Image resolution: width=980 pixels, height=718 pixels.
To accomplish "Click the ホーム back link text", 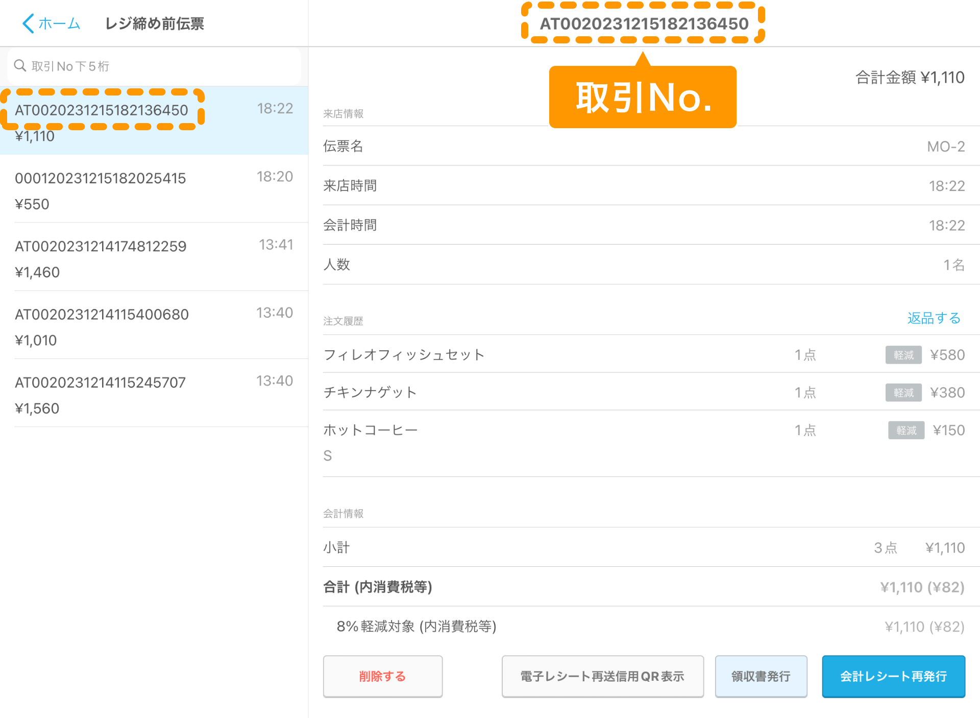I will pos(59,23).
